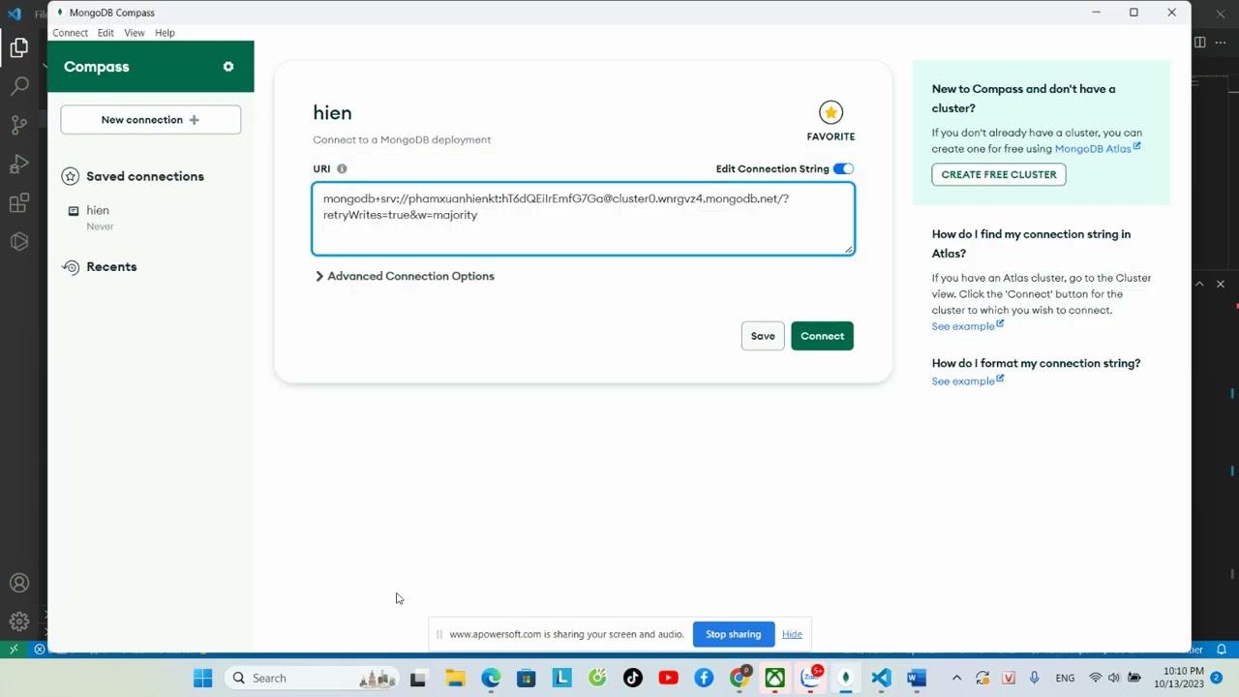Image resolution: width=1239 pixels, height=697 pixels.
Task: Open TikTok from taskbar
Action: pos(633,678)
